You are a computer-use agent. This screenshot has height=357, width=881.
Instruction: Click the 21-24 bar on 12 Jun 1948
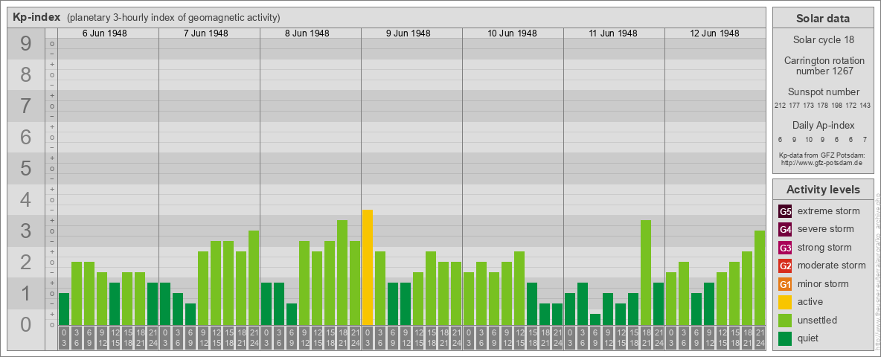(760, 278)
